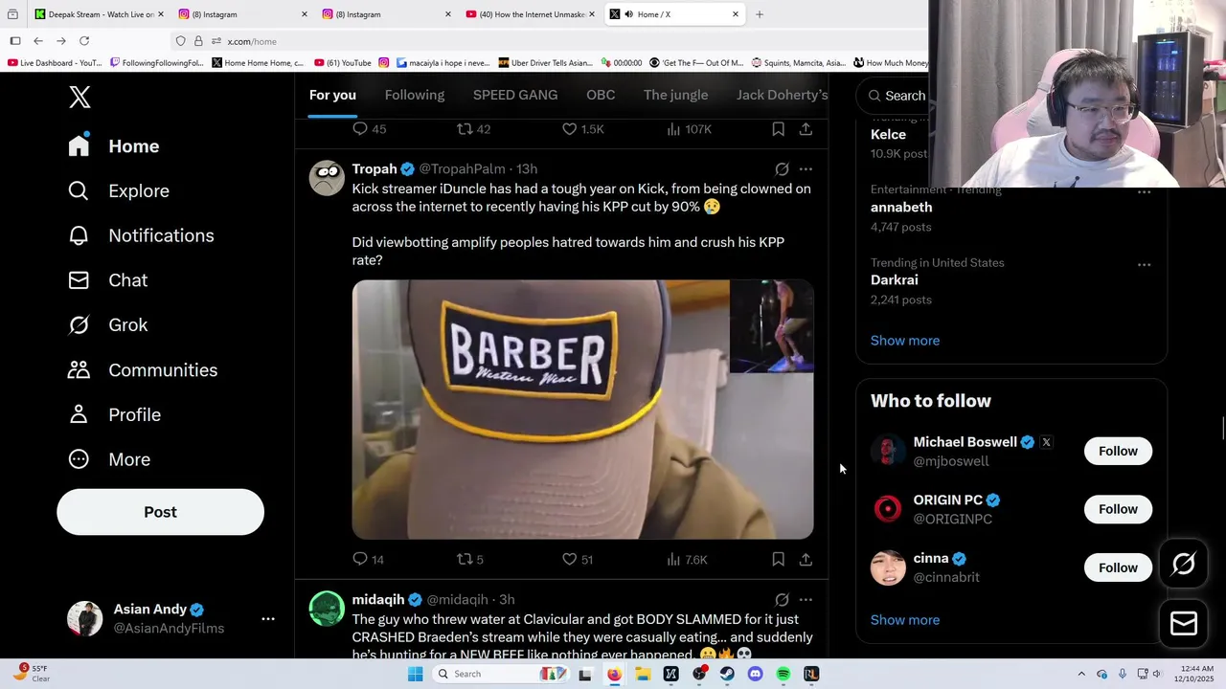Image resolution: width=1226 pixels, height=689 pixels.
Task: Follow cinna
Action: click(1118, 567)
